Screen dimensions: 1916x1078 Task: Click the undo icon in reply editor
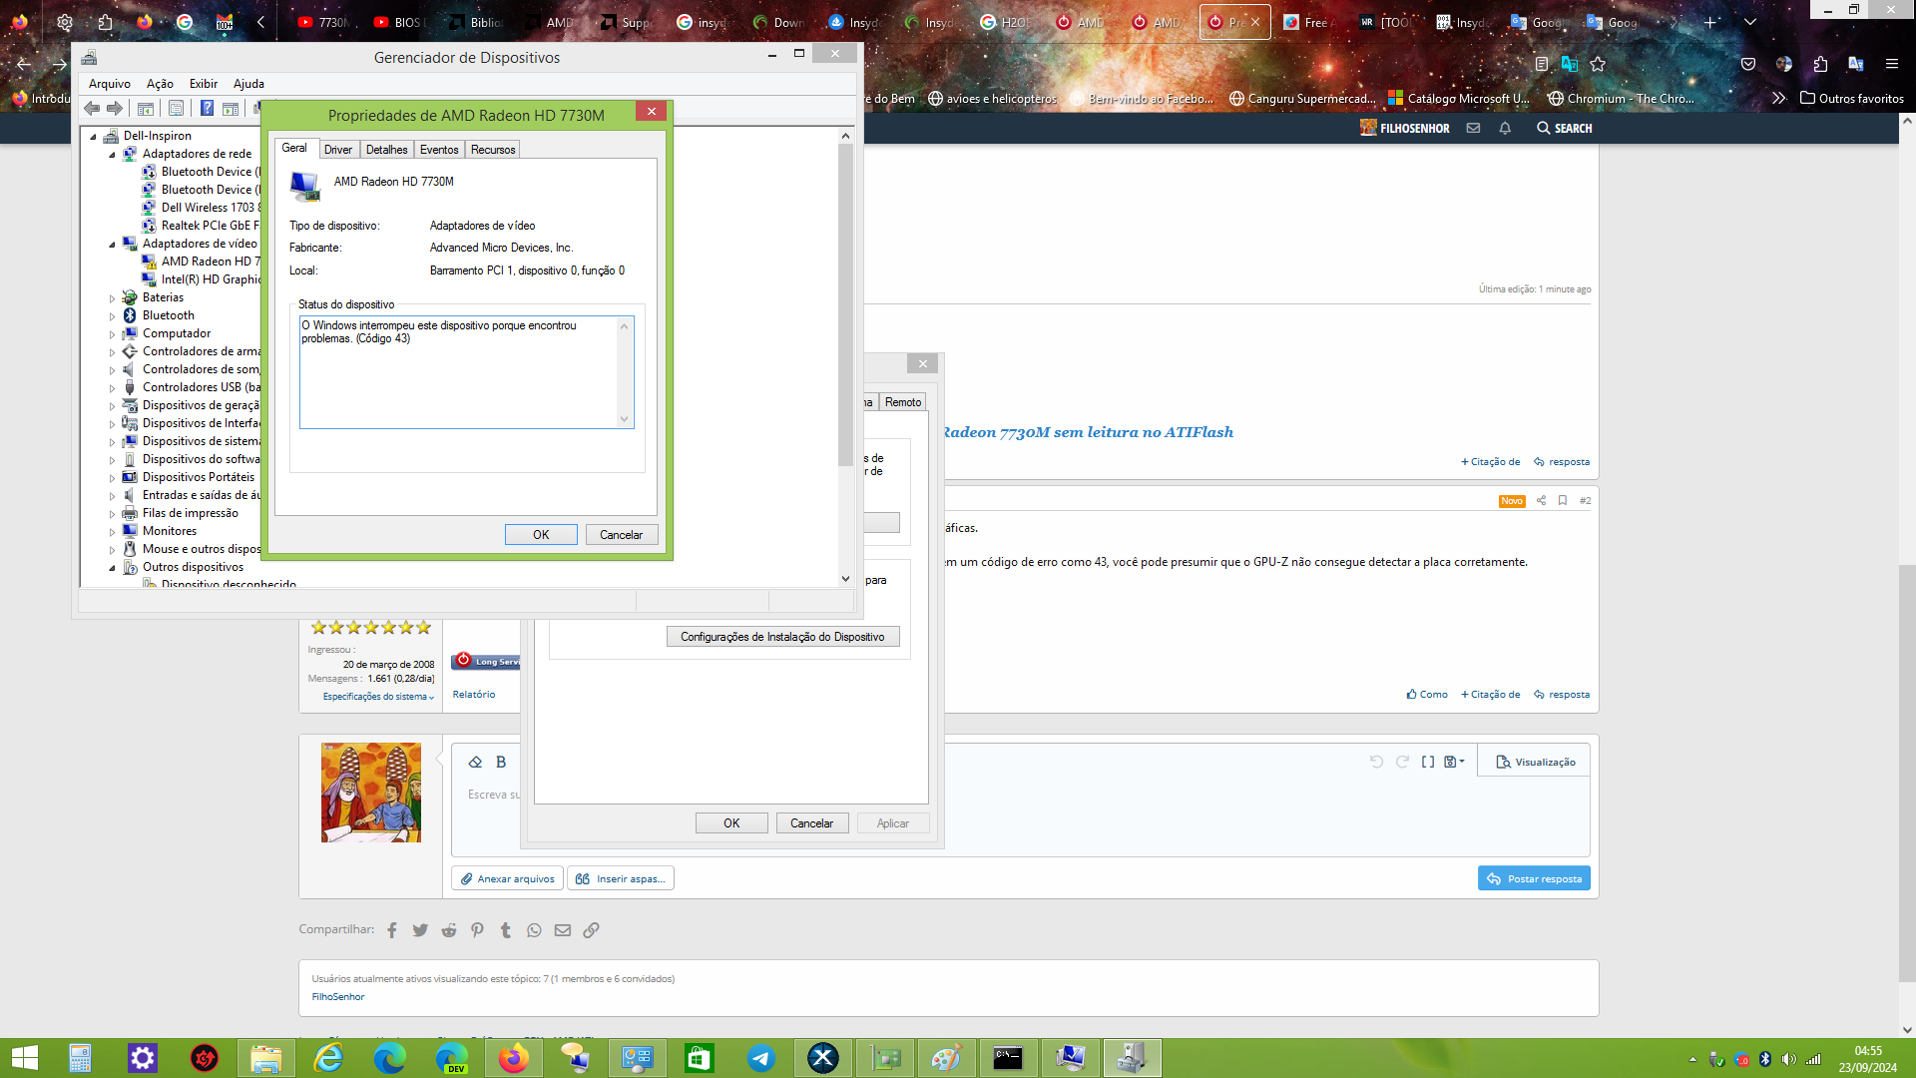pyautogui.click(x=1376, y=762)
